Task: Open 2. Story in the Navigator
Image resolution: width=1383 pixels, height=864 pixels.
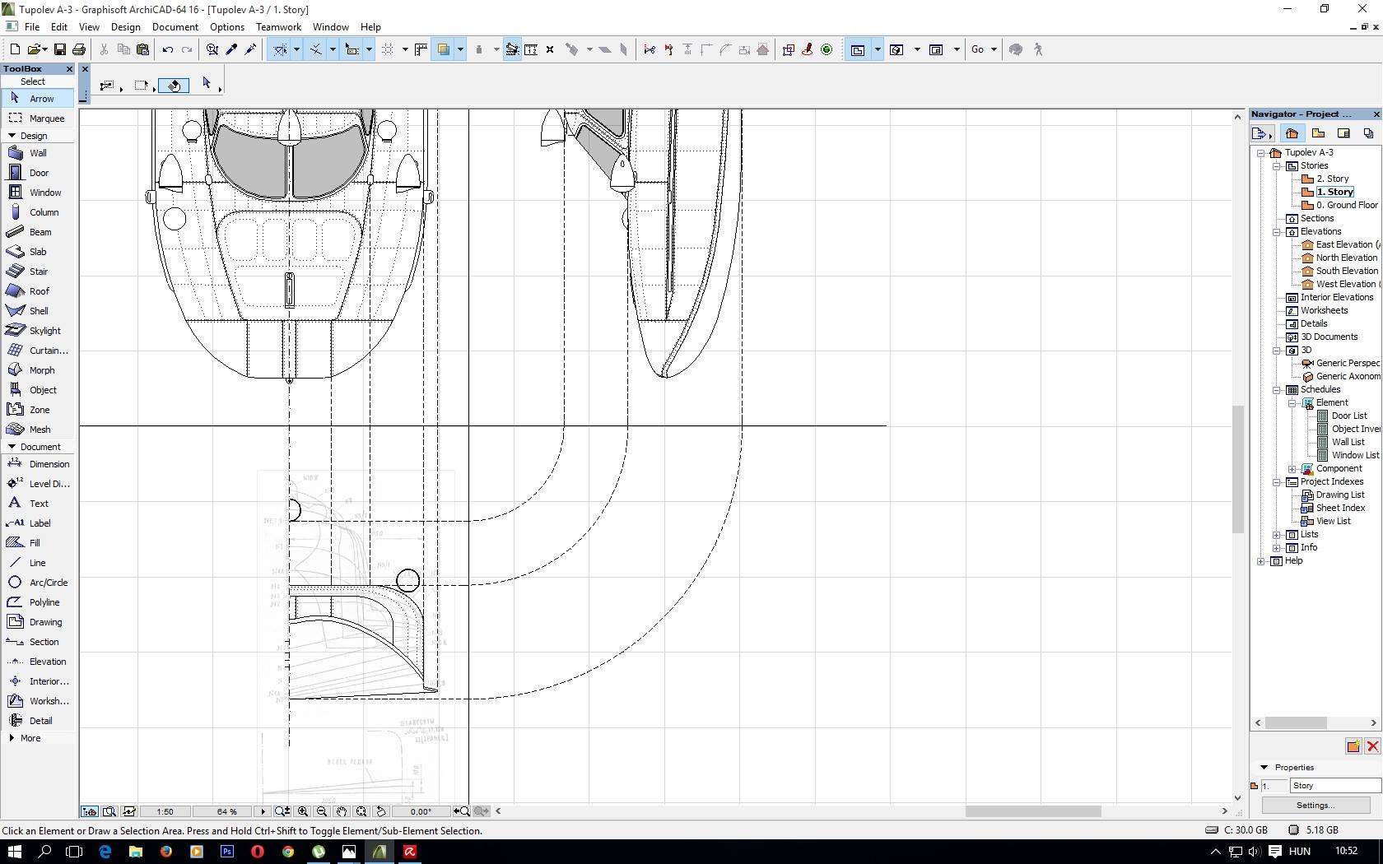Action: pyautogui.click(x=1332, y=179)
